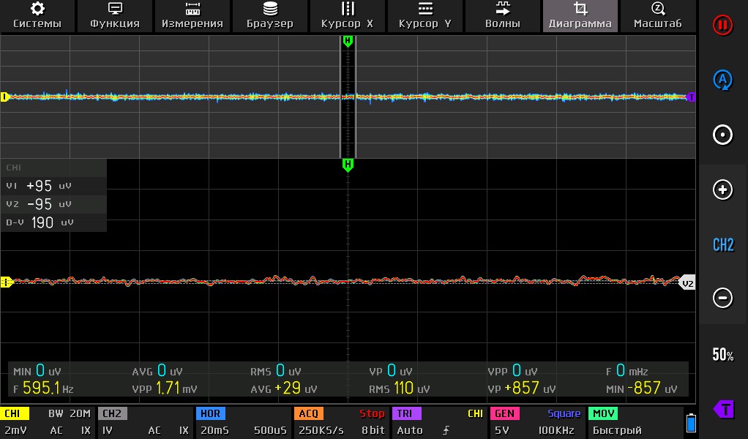Image resolution: width=748 pixels, height=439 pixels.
Task: Click the purple trigger T icon
Action: pos(723,408)
